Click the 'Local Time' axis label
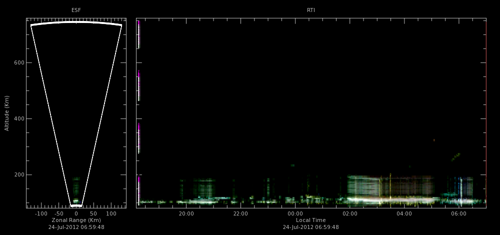This screenshot has height=235, width=500. pos(311,220)
